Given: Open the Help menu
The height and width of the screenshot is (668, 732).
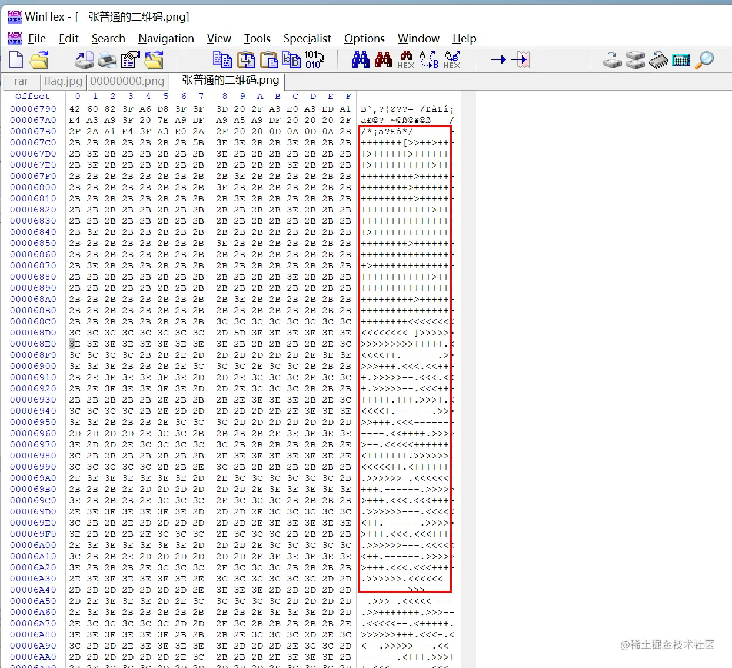Looking at the screenshot, I should click(x=464, y=39).
